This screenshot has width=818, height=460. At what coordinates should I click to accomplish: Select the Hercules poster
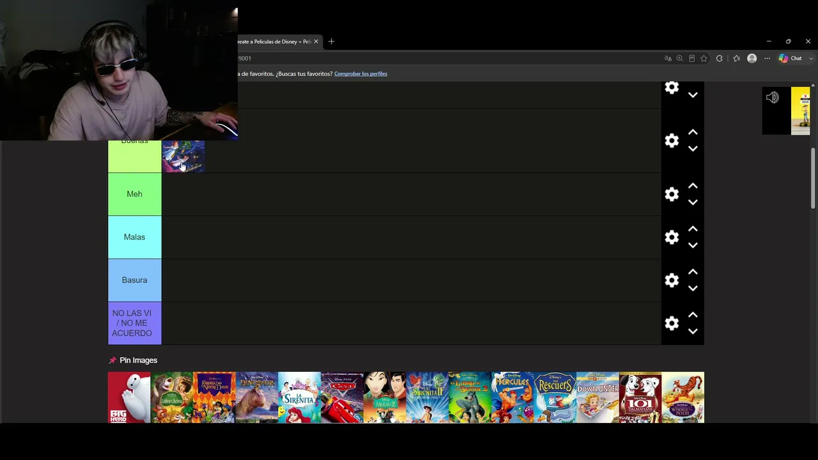click(513, 397)
